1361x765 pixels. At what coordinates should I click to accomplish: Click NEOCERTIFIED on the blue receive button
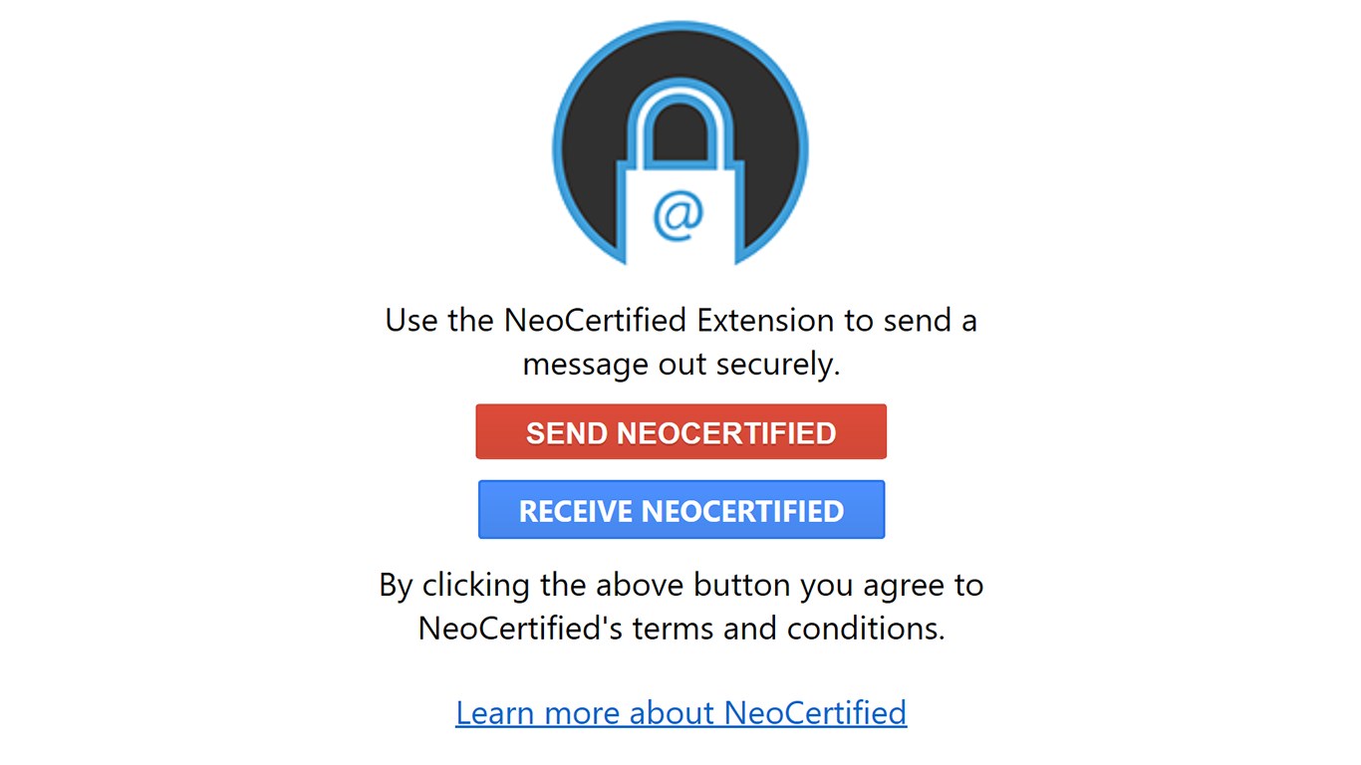pos(742,511)
